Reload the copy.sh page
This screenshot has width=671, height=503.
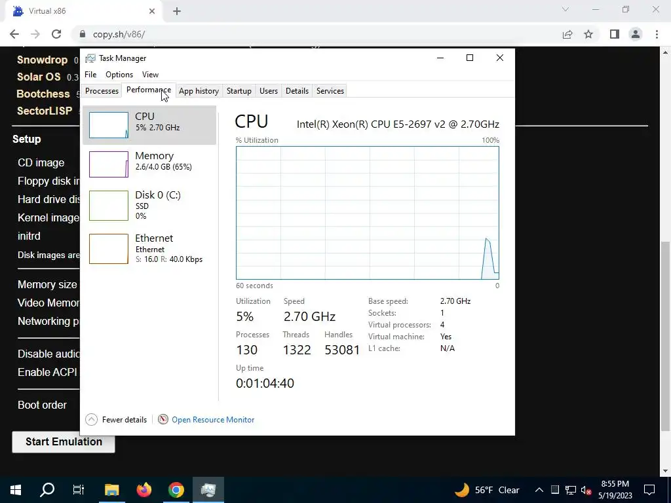click(x=56, y=34)
